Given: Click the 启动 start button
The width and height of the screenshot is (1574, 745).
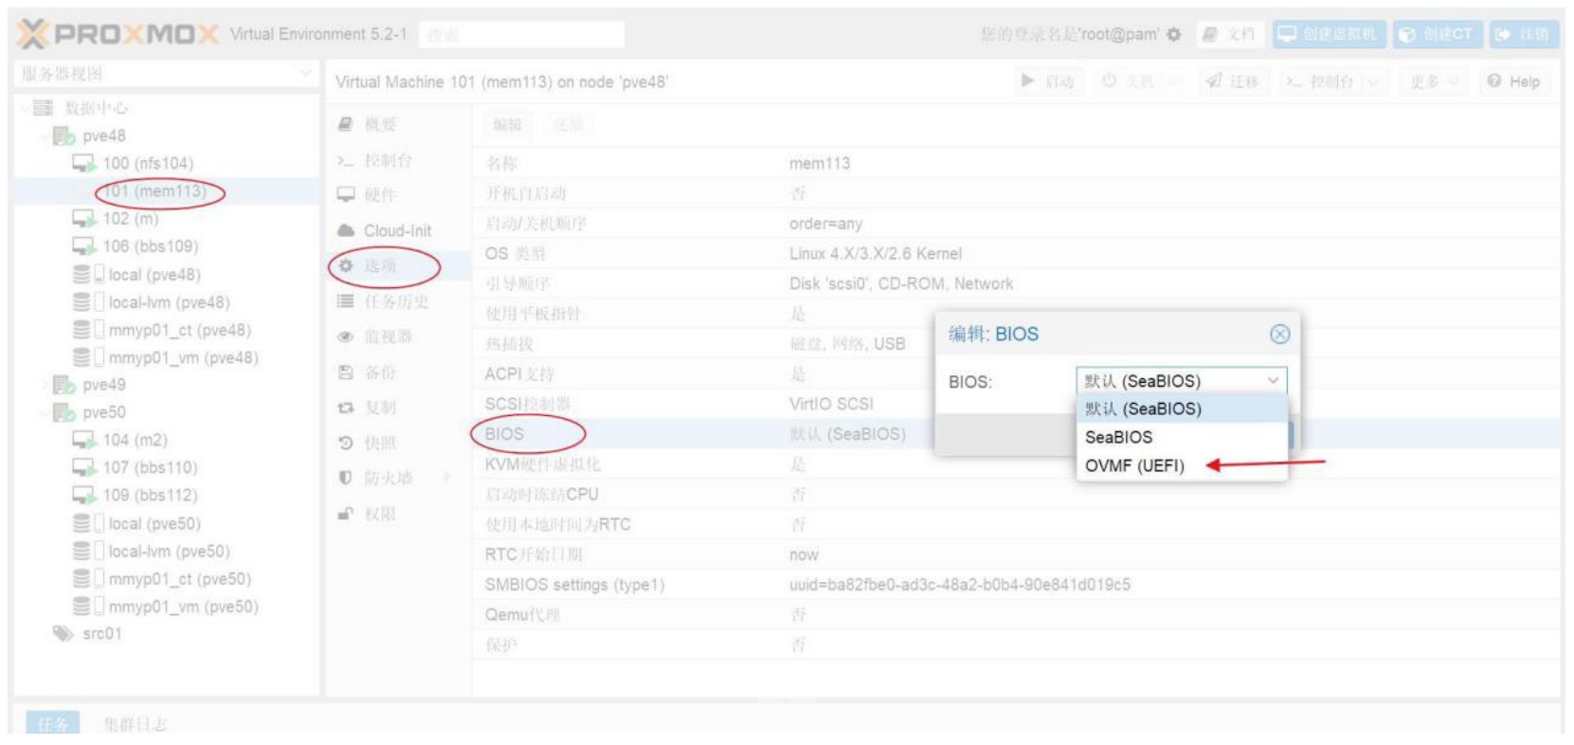Looking at the screenshot, I should pos(1047,82).
